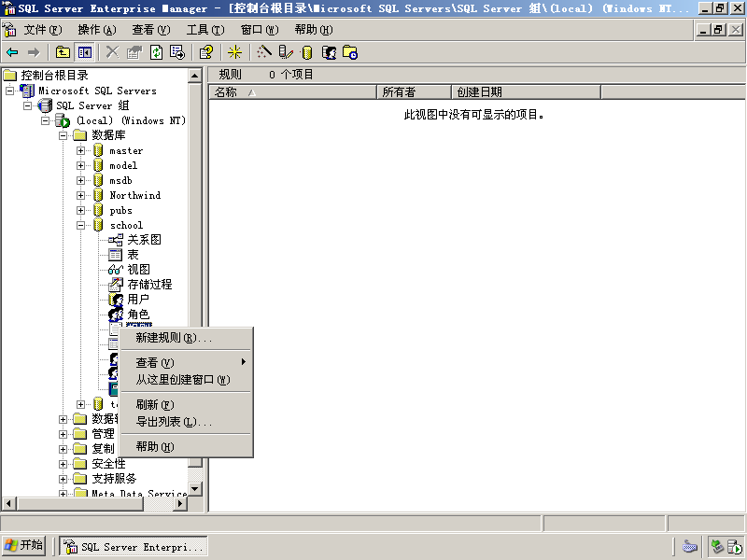747x560 pixels.
Task: Open the 窗口(W) menu in menu bar
Action: pos(260,30)
